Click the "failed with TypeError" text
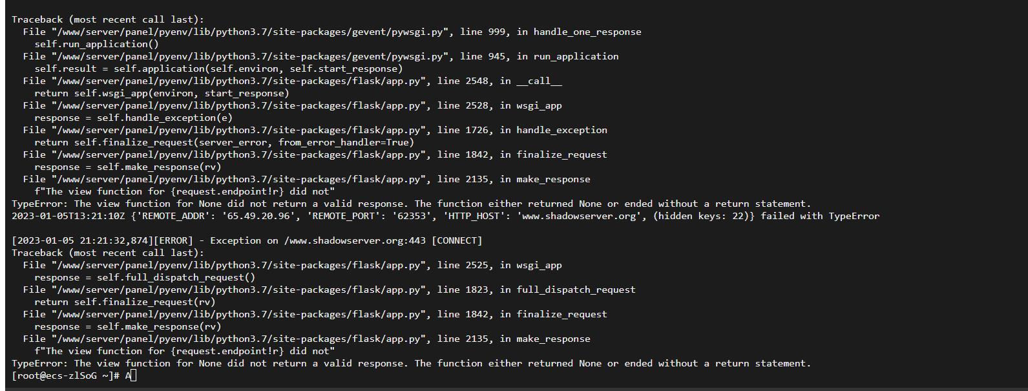Screen dimensions: 1028x391 click(820, 216)
